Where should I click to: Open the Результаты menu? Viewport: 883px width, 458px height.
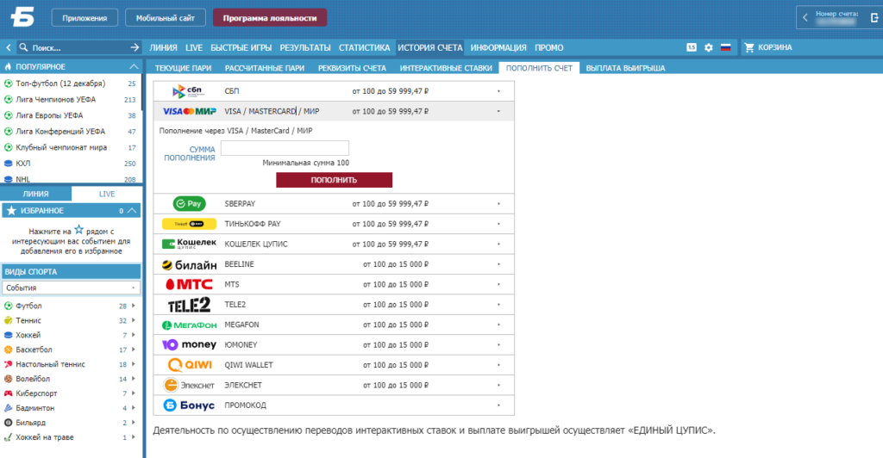pyautogui.click(x=305, y=47)
